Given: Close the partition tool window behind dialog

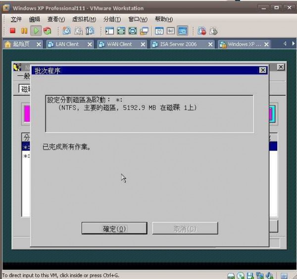Looking at the screenshot, I should tap(281, 67).
